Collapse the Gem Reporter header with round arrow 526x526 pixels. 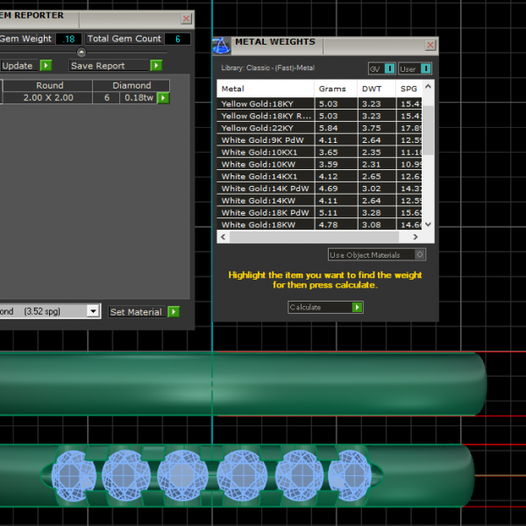pyautogui.click(x=82, y=53)
